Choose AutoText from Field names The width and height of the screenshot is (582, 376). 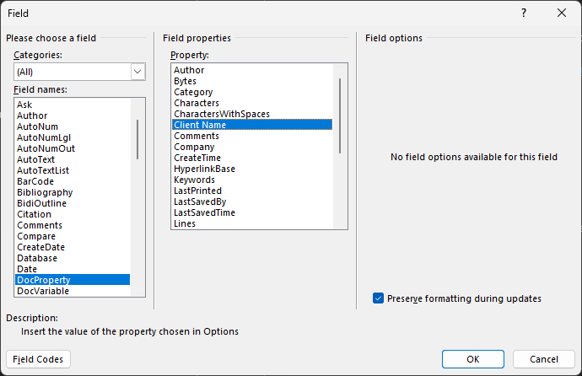(x=73, y=159)
